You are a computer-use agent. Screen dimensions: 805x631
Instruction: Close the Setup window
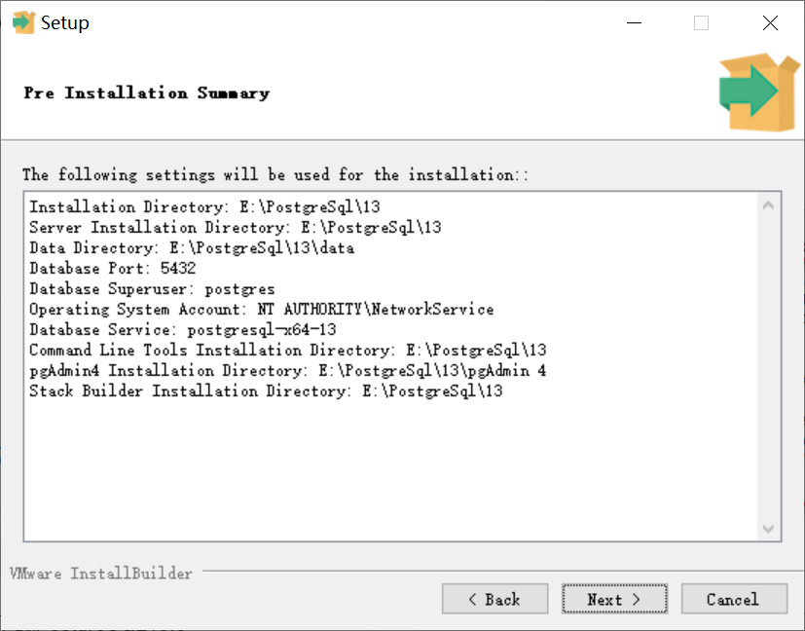coord(770,22)
